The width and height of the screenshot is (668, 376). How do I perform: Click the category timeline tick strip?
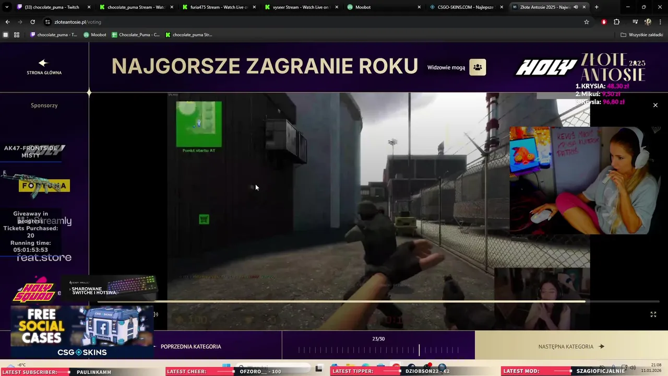[x=378, y=350]
